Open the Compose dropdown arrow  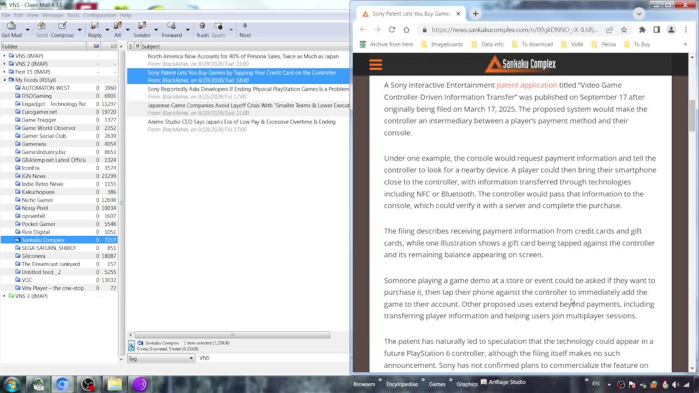[x=79, y=30]
